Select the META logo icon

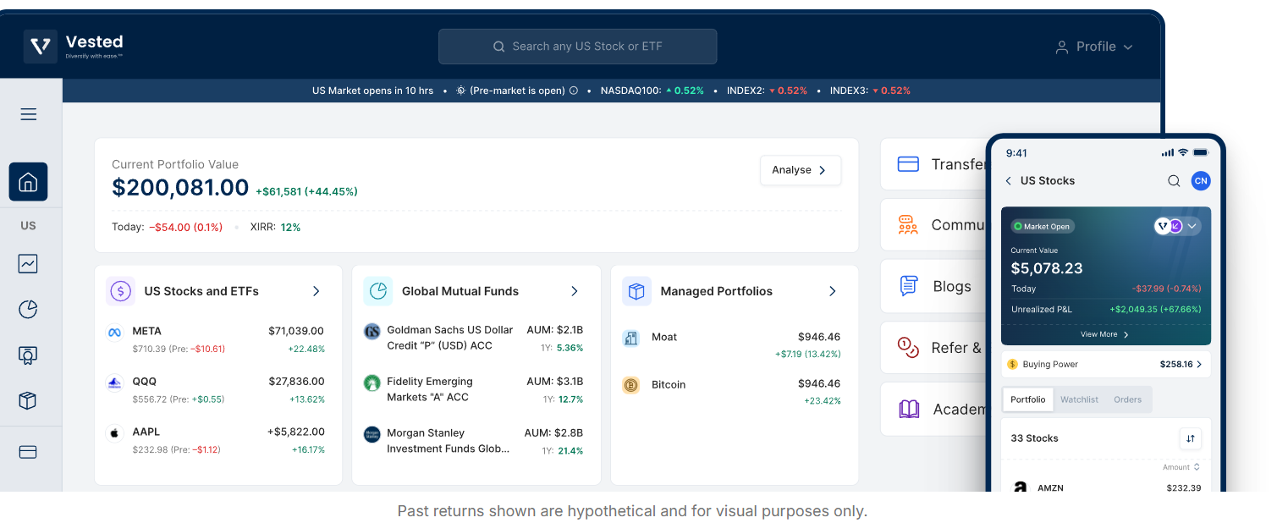(114, 333)
